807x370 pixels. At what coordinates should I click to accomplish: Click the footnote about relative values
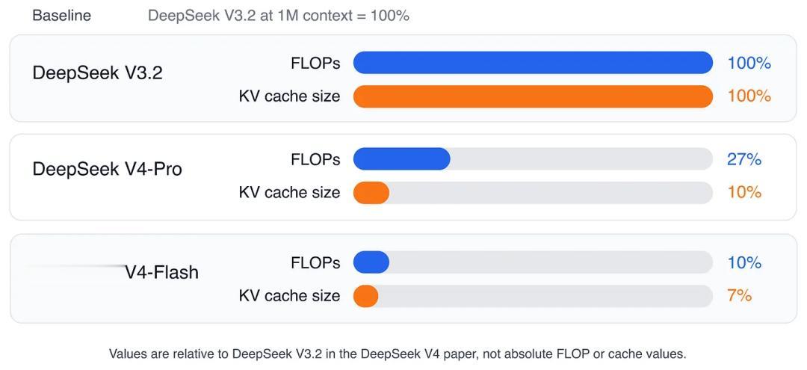398,354
